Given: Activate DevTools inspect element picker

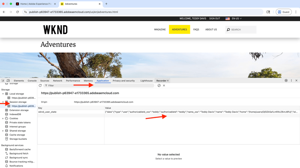Looking at the screenshot, I should (x=3, y=80).
